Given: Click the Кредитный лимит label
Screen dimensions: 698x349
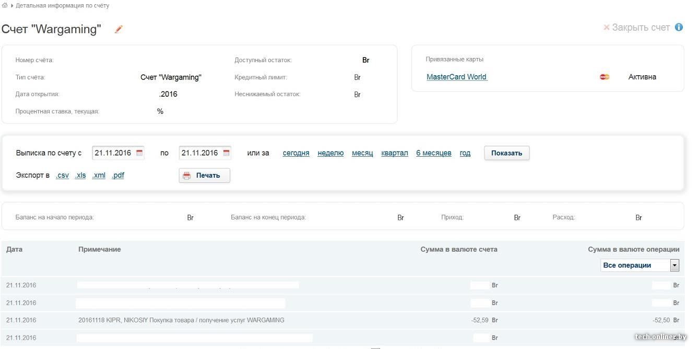Looking at the screenshot, I should tap(261, 77).
